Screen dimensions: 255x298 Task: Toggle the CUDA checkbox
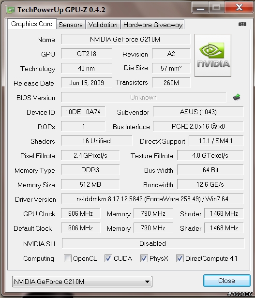click(x=108, y=258)
